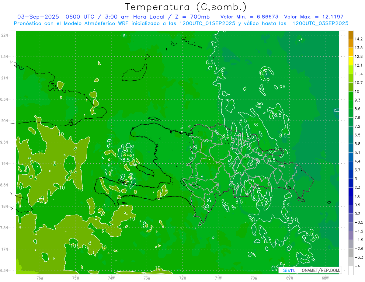365x282 pixels.
Task: Click the teal legend swatch between 5.8 and 6.5
Action: click(351, 139)
